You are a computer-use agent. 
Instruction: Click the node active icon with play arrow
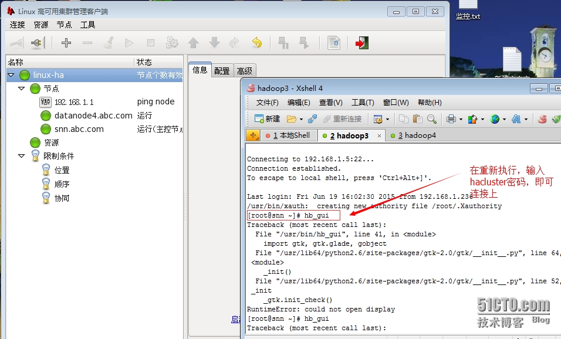point(304,43)
